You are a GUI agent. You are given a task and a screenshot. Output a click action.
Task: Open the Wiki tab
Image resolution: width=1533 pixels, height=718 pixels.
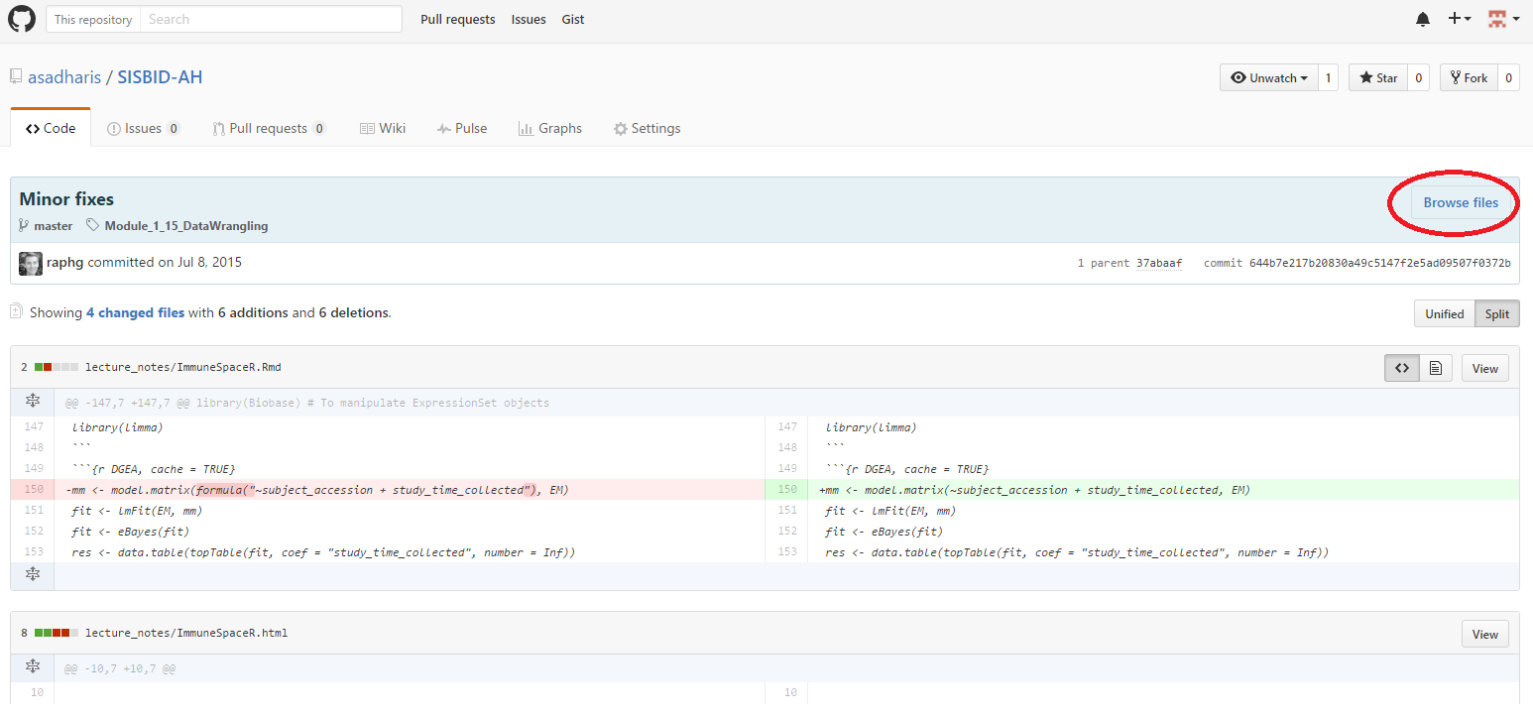tap(383, 128)
